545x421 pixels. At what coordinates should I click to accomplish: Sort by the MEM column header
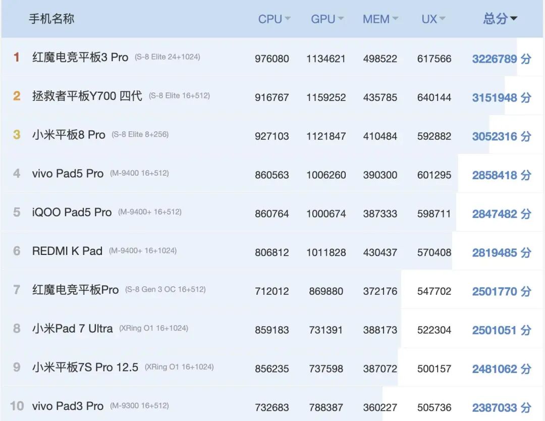tap(380, 19)
